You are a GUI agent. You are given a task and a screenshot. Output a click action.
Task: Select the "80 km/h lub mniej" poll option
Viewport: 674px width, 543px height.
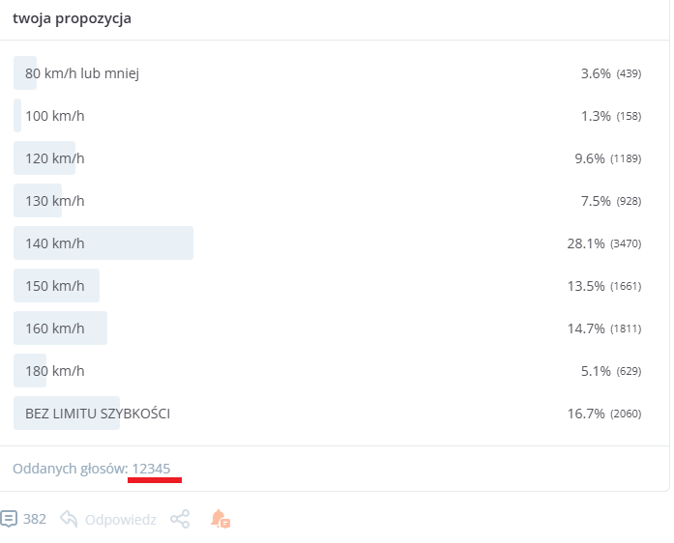82,73
